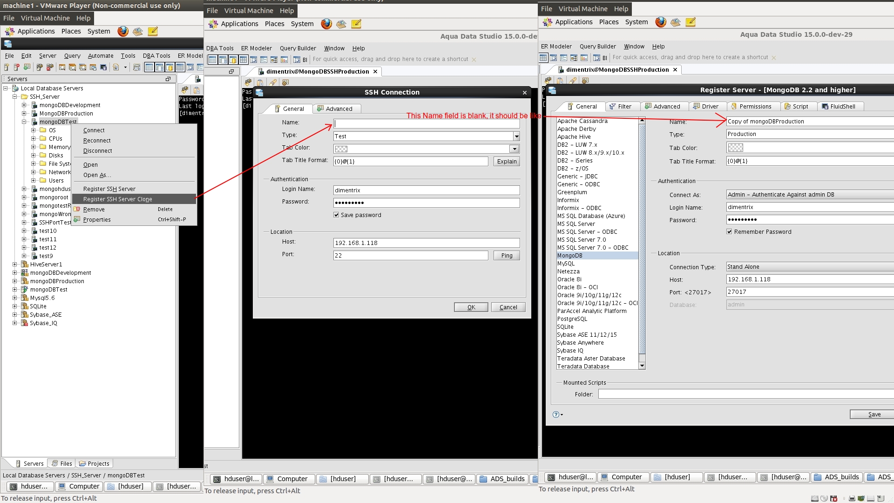Image resolution: width=894 pixels, height=503 pixels.
Task: Select PostgreSQL in the database type list
Action: [597, 319]
